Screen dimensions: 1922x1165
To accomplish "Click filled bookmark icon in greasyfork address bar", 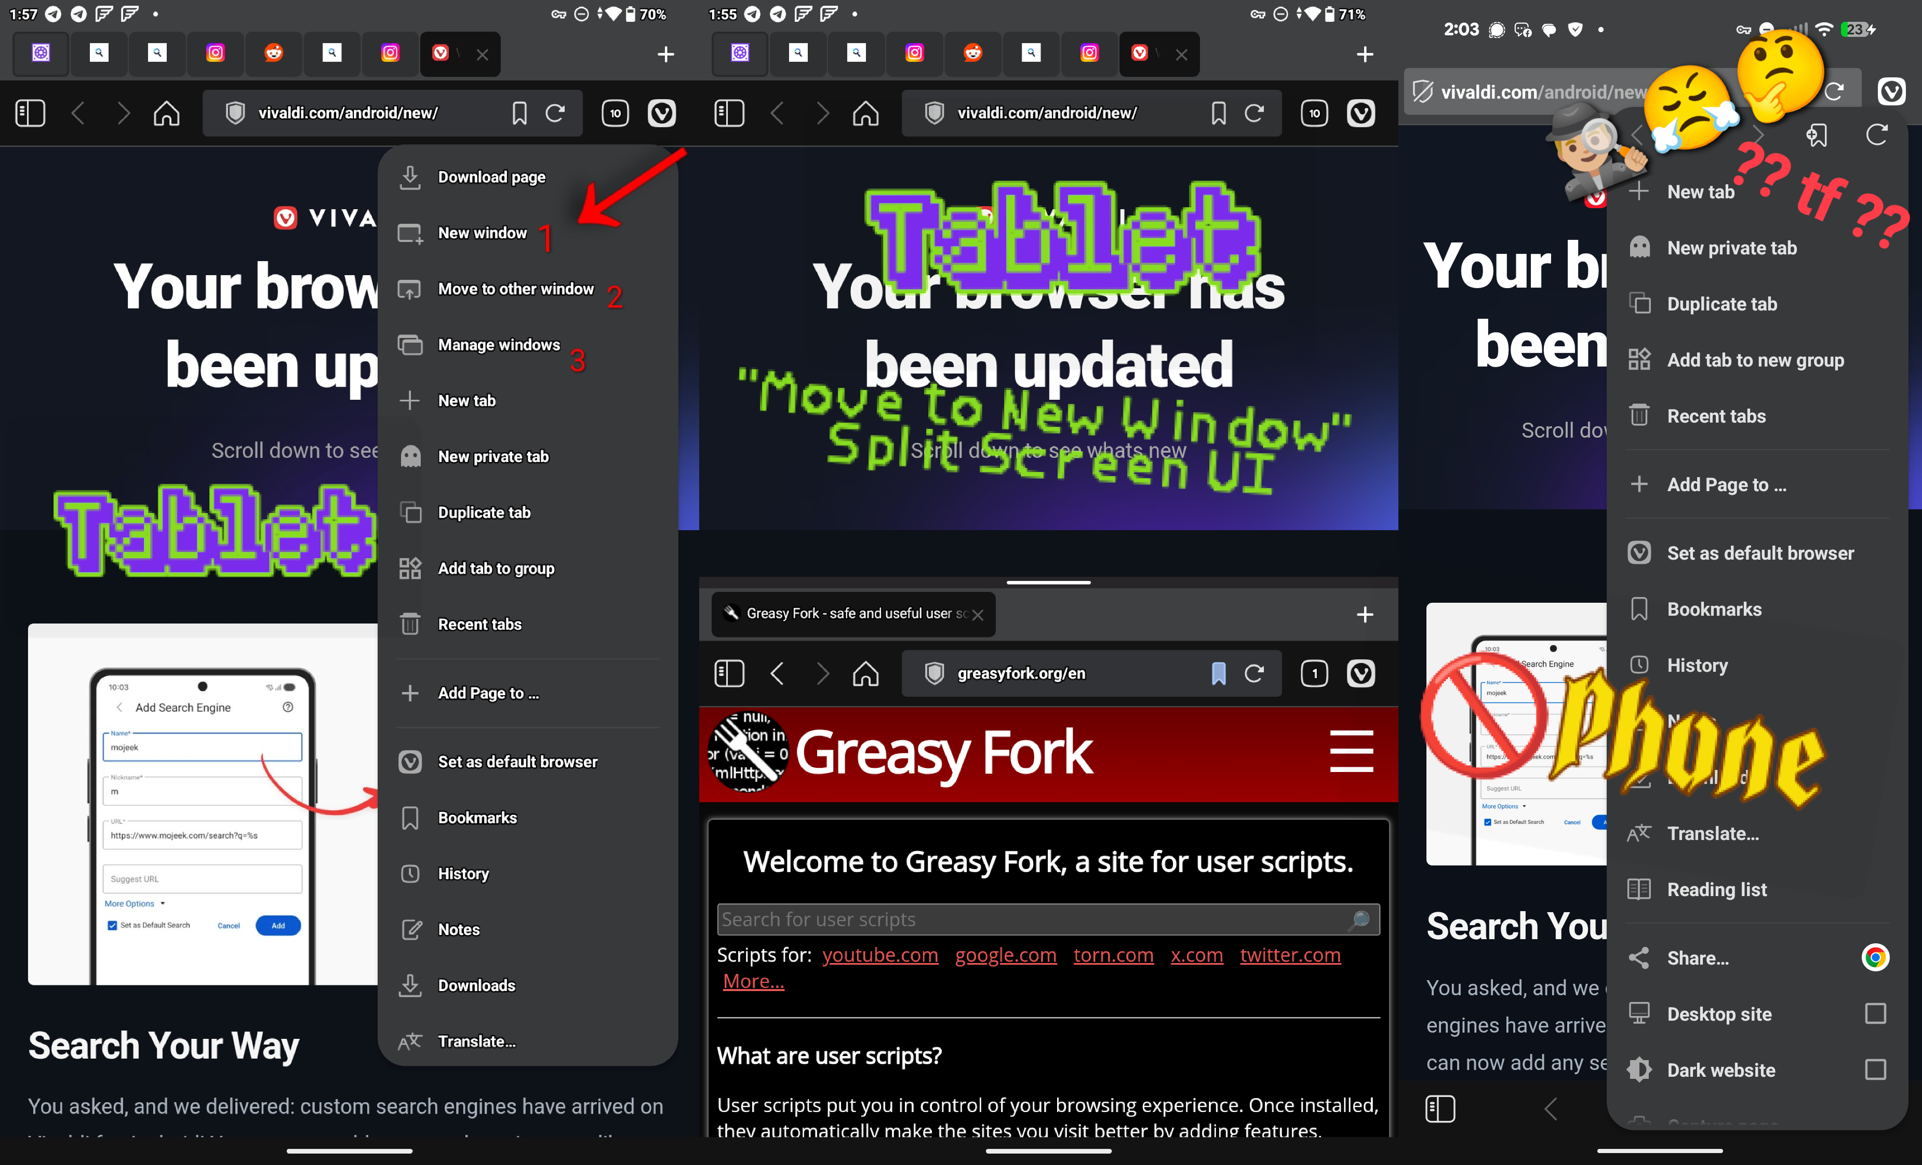I will tap(1219, 673).
